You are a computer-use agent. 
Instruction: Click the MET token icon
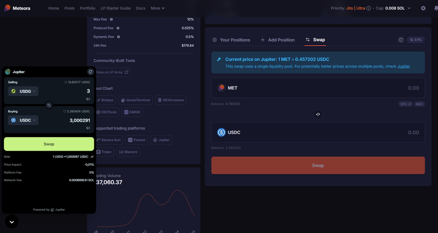pos(221,88)
